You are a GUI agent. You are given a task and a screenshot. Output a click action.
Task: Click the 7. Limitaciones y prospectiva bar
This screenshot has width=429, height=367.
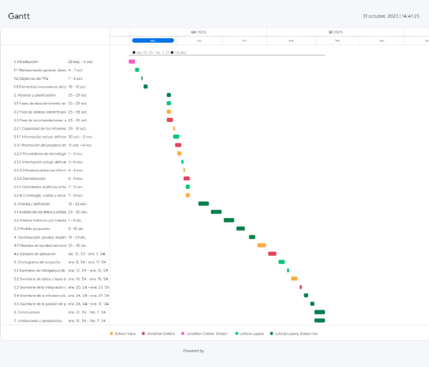(320, 321)
